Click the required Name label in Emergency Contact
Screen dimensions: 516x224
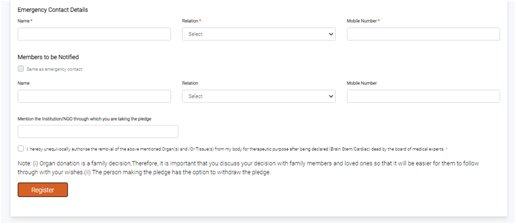(x=24, y=21)
